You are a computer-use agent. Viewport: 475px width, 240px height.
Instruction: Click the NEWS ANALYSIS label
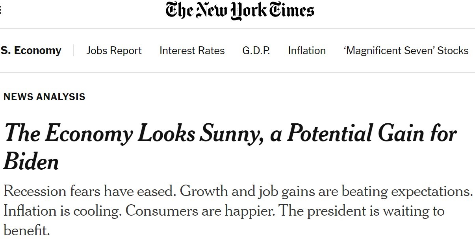(x=44, y=97)
